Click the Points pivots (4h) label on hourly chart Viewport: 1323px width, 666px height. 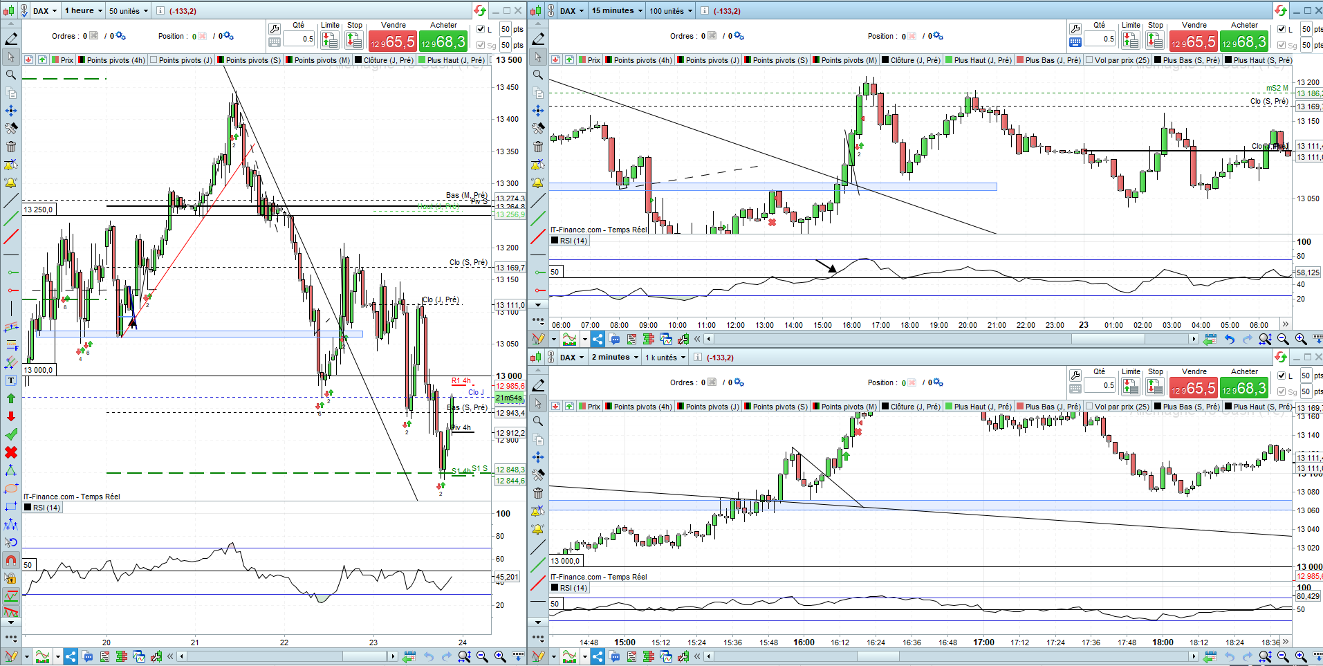[x=115, y=60]
